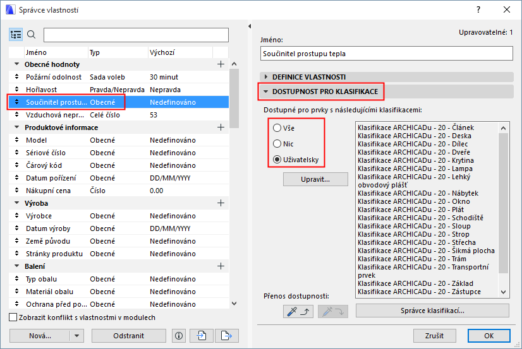Grab reorder handle of Požární odolnost
Viewport: 522px width, 349px height.
coord(16,77)
